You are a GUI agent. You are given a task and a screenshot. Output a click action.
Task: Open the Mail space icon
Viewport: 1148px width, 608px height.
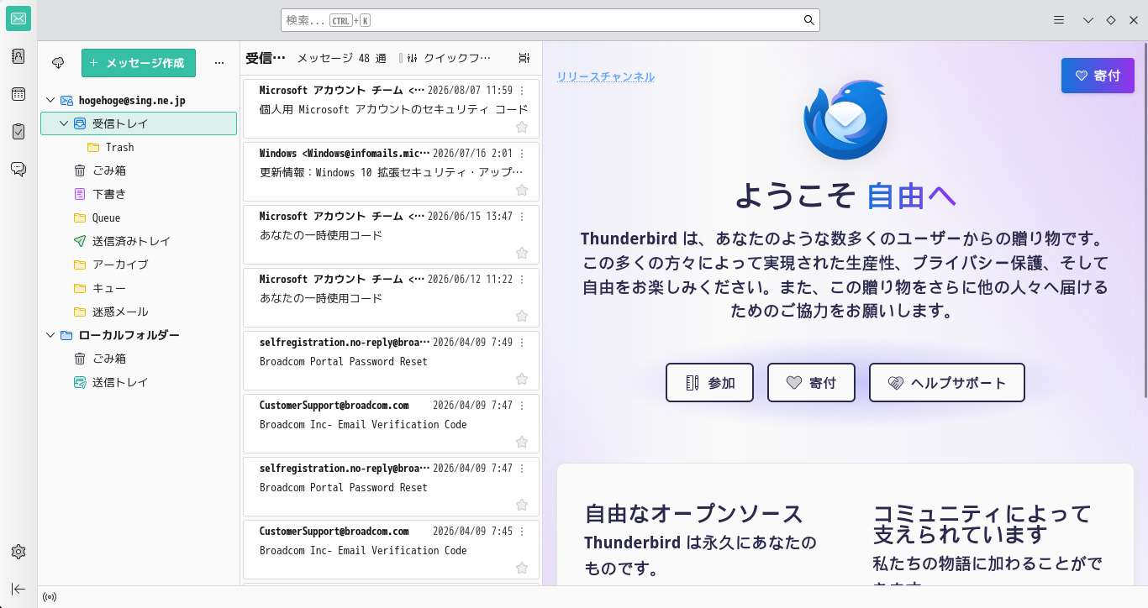18,19
